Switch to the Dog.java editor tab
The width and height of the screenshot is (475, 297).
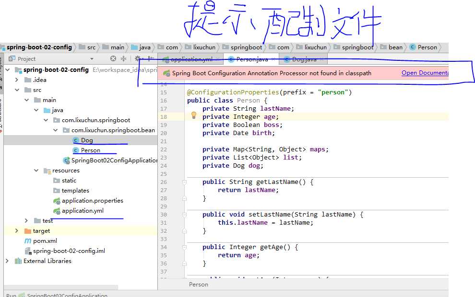tap(304, 59)
